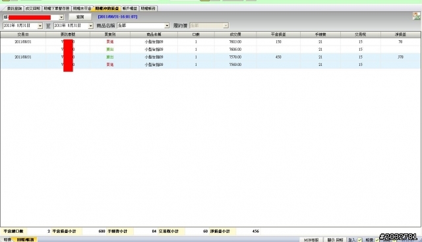Click 小型台指09 in the 7578.00 row

[x=154, y=57]
